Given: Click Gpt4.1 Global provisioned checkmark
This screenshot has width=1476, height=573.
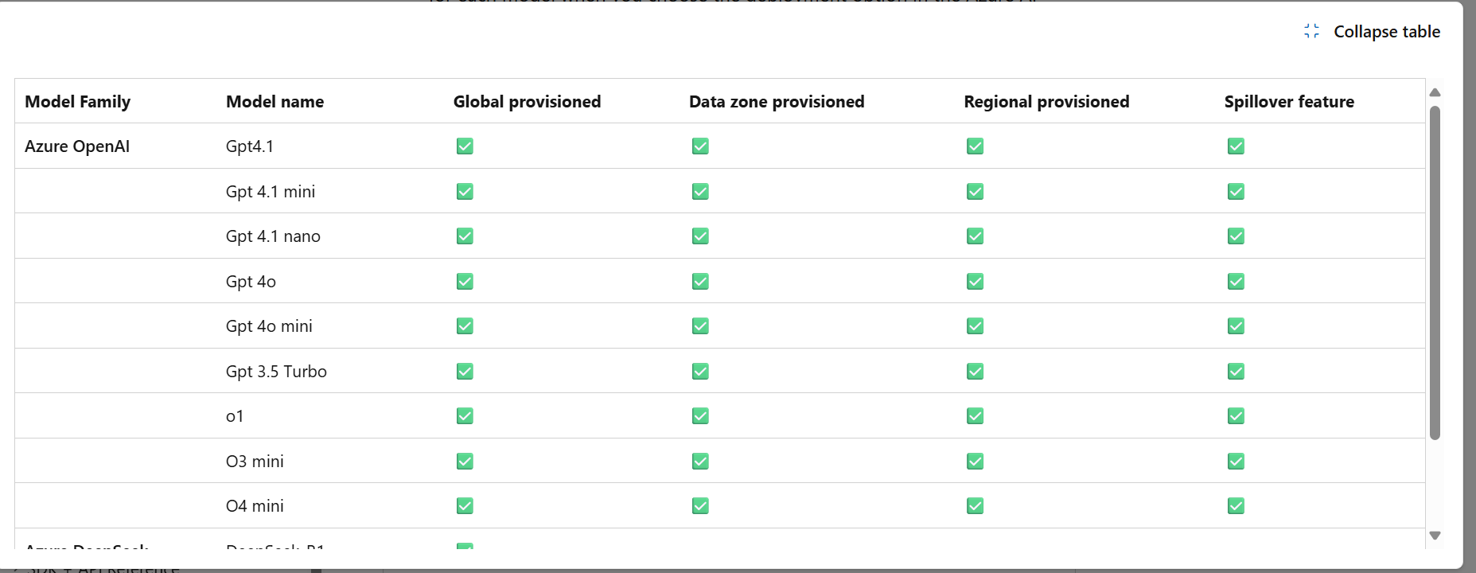Looking at the screenshot, I should click(465, 146).
